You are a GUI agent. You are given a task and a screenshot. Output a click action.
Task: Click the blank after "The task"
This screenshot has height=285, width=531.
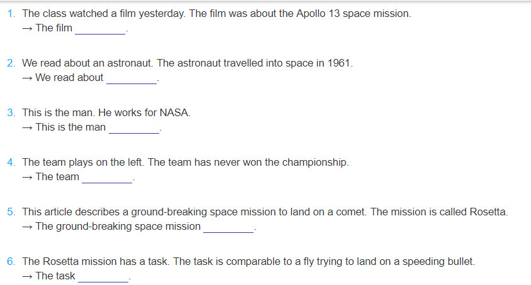[103, 277]
